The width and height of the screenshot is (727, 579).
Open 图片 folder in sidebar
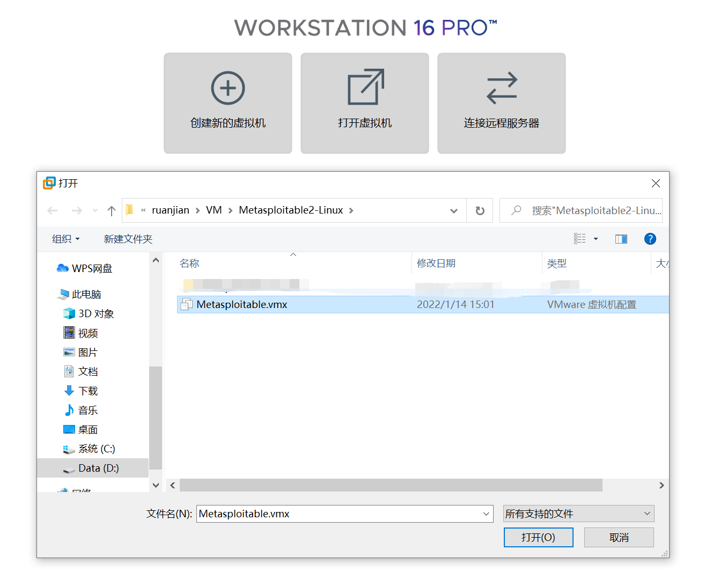[x=81, y=352]
